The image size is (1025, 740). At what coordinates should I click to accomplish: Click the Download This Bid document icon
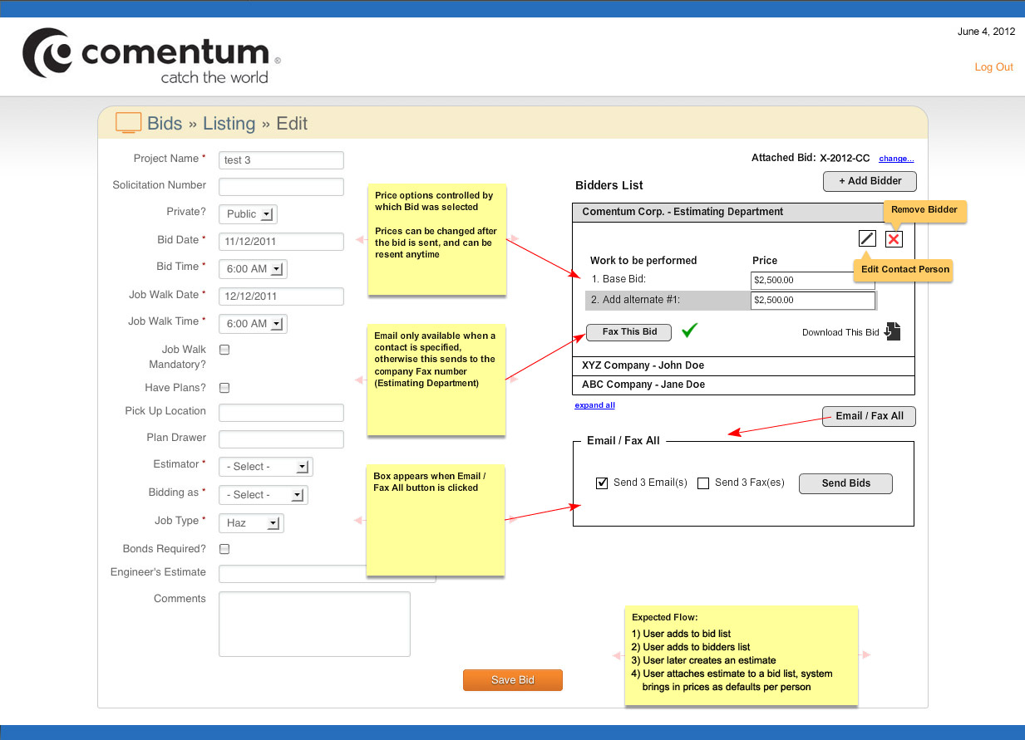click(x=893, y=331)
